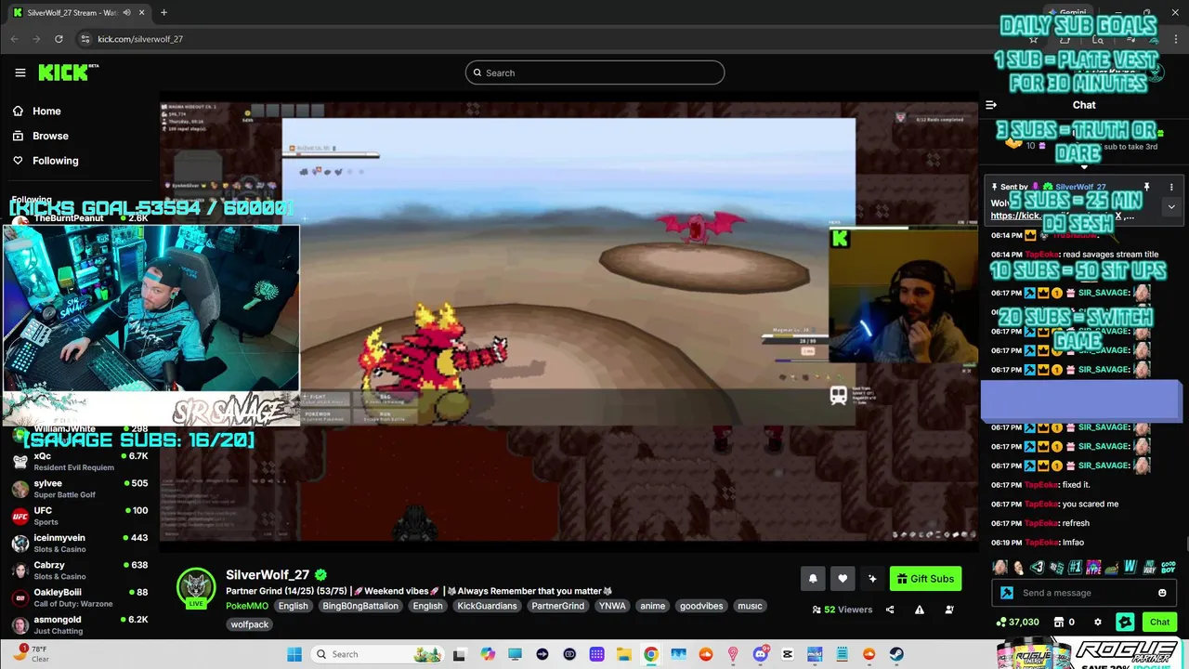The width and height of the screenshot is (1189, 669).
Task: Select the wolfpack tag
Action: pyautogui.click(x=250, y=624)
